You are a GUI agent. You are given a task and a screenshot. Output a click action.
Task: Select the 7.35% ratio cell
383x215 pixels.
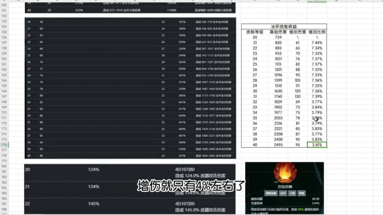[317, 86]
